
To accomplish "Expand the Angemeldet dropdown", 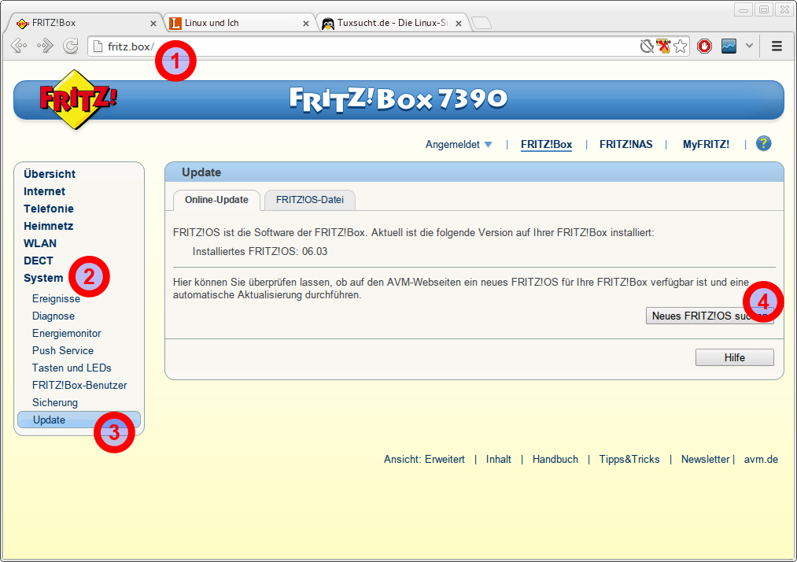I will 459,145.
